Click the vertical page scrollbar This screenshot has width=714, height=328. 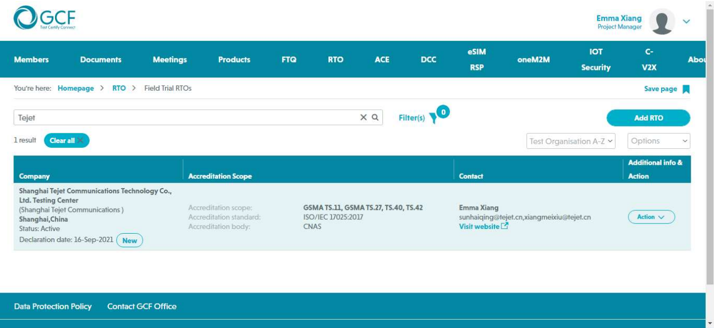pyautogui.click(x=710, y=155)
